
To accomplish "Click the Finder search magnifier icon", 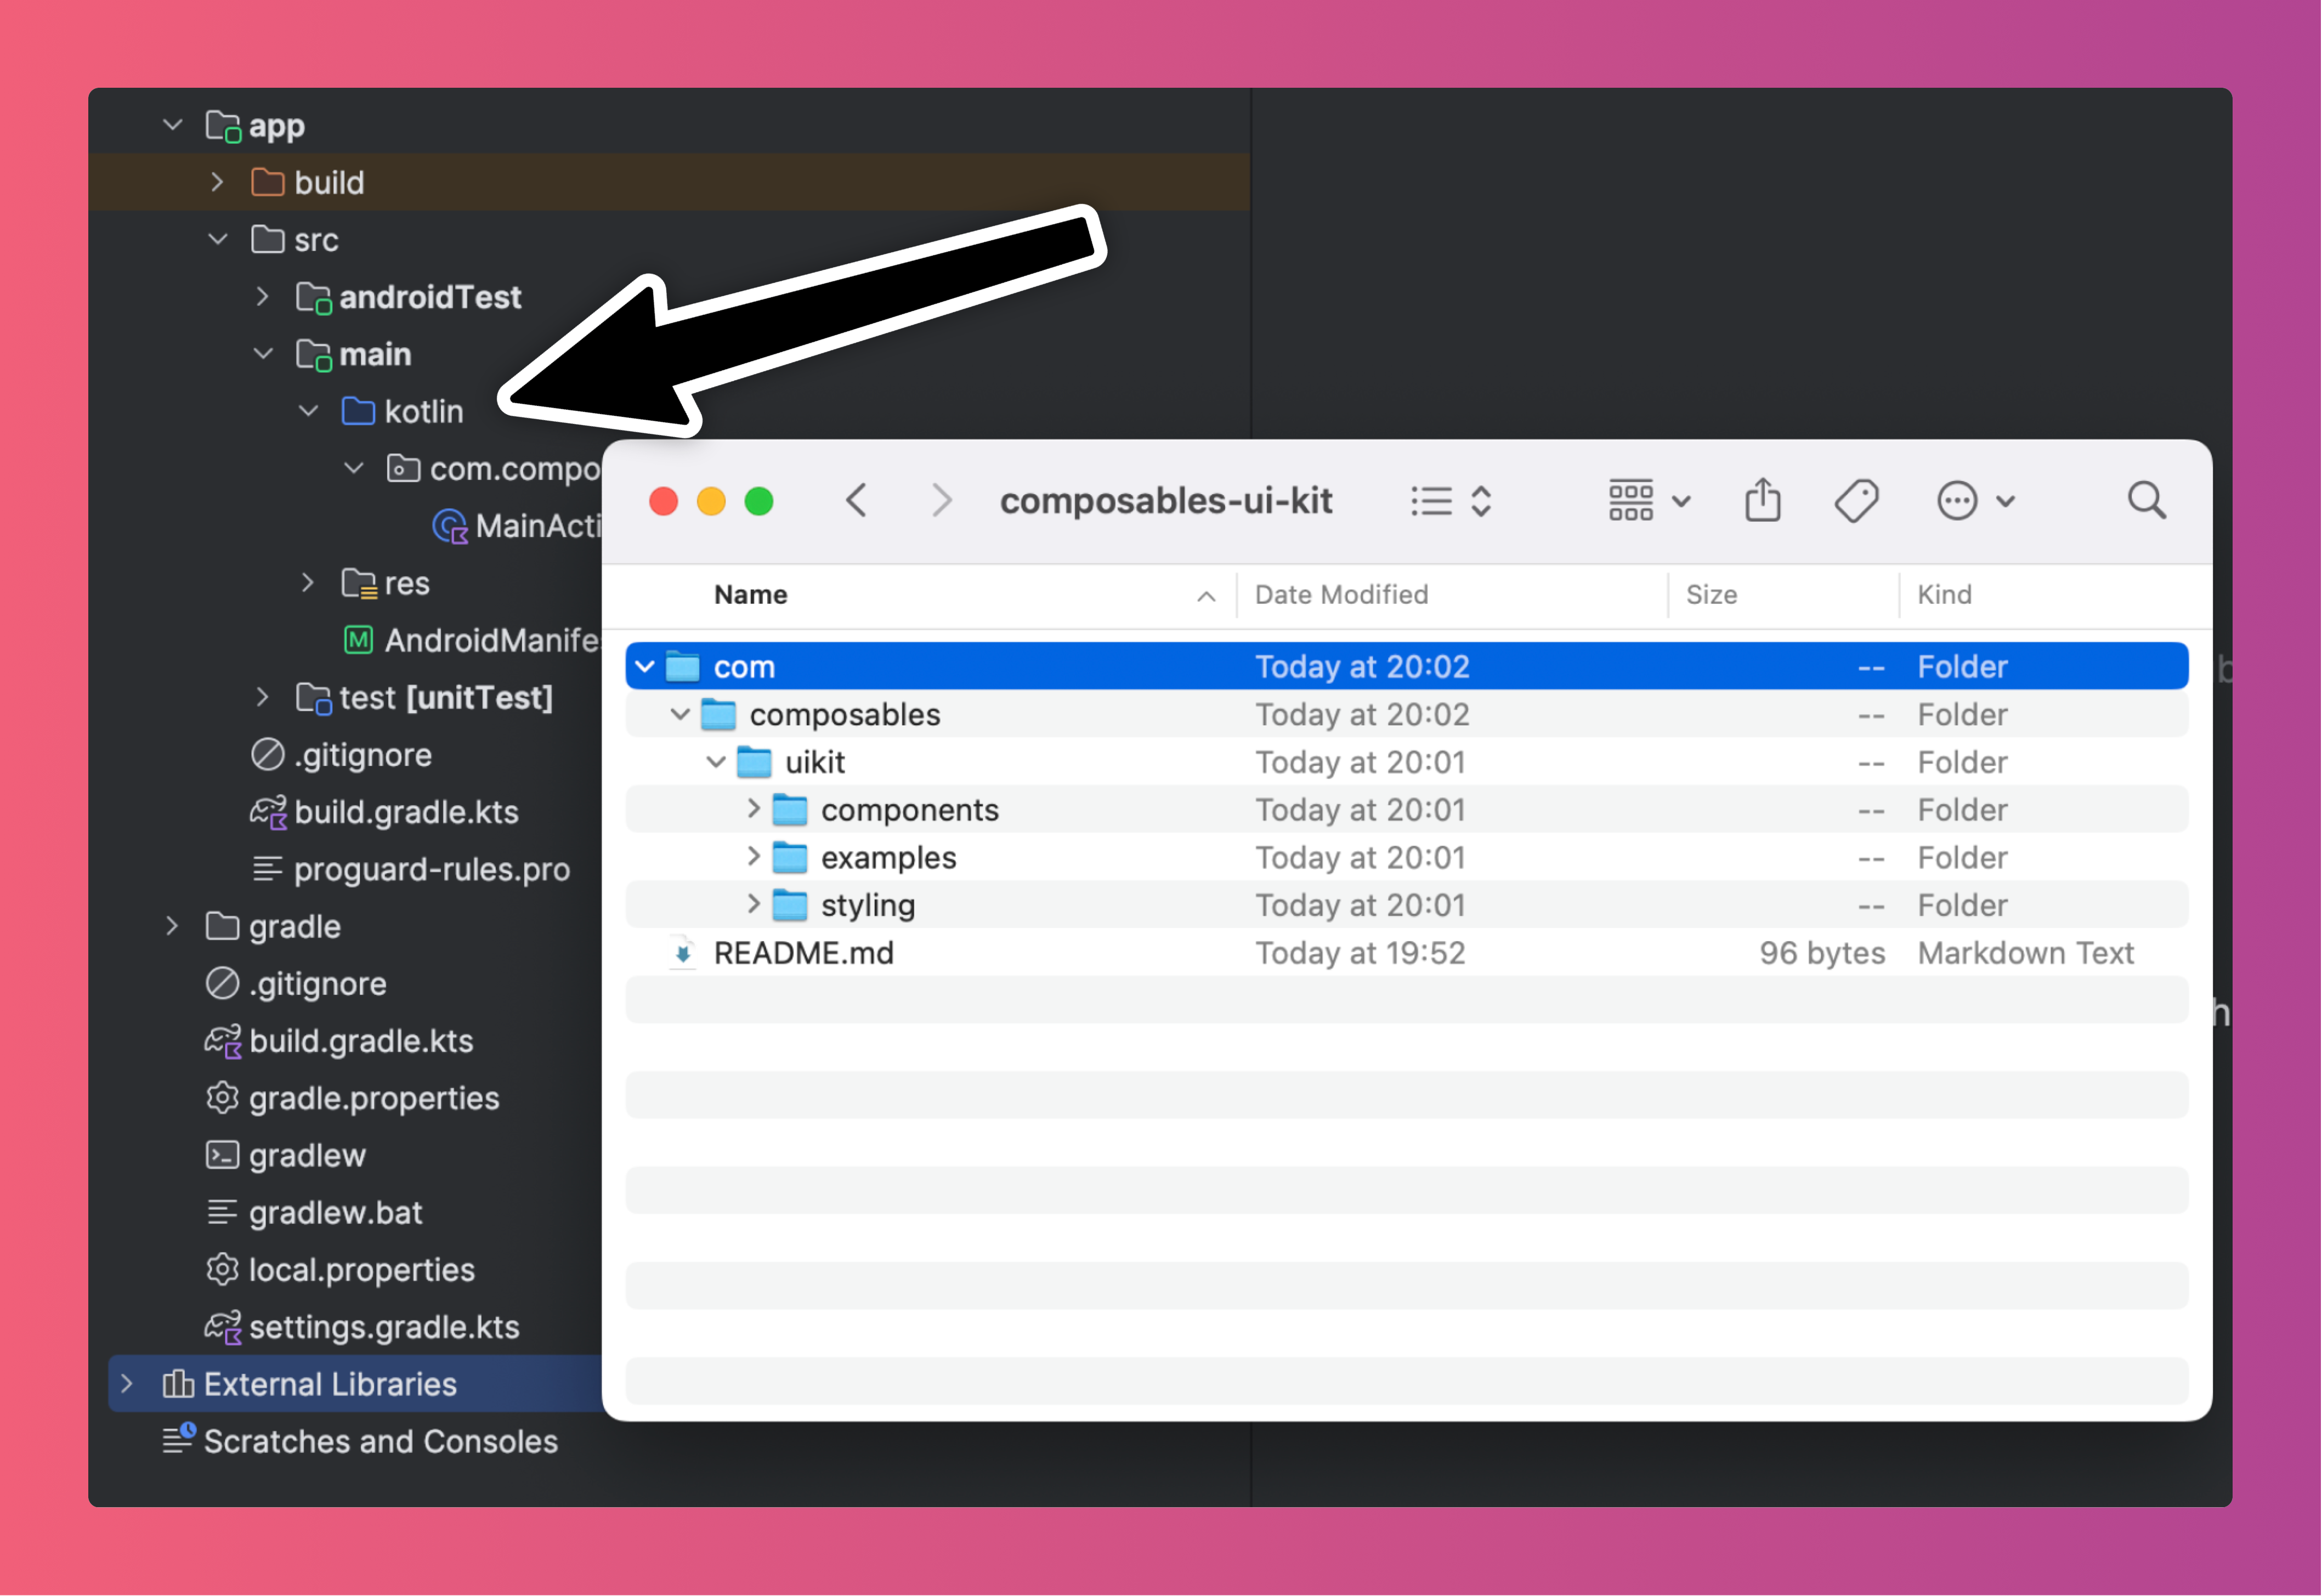I will point(2146,500).
